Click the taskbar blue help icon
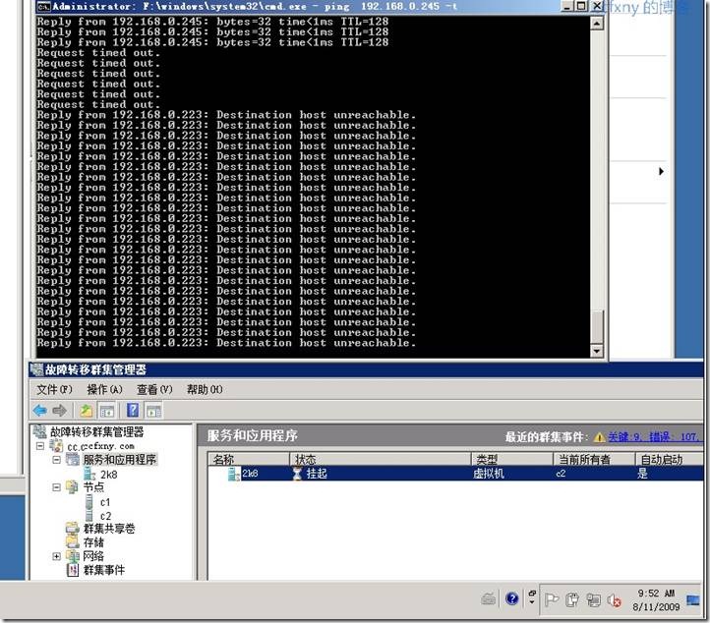This screenshot has width=710, height=623. [x=512, y=599]
